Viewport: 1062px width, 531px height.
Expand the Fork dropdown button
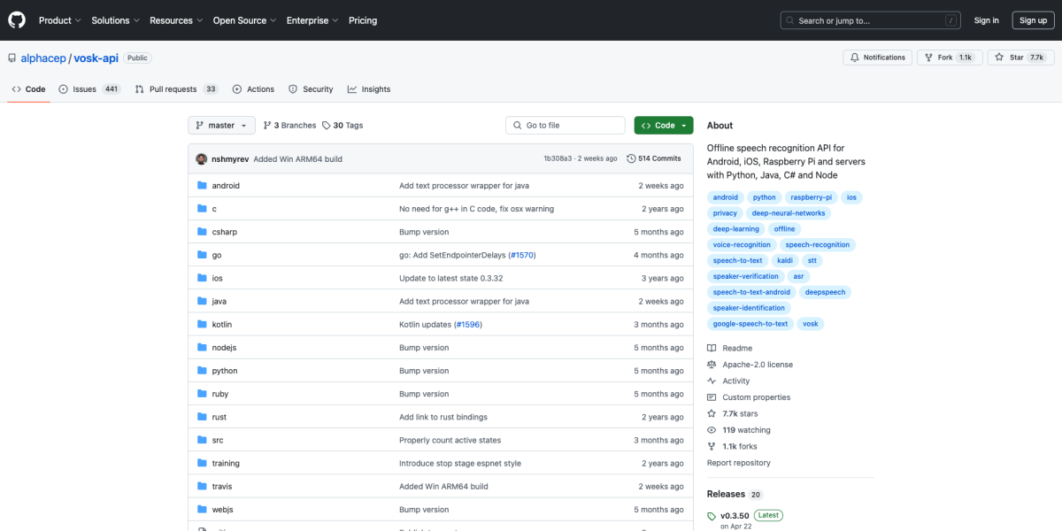[x=946, y=58]
